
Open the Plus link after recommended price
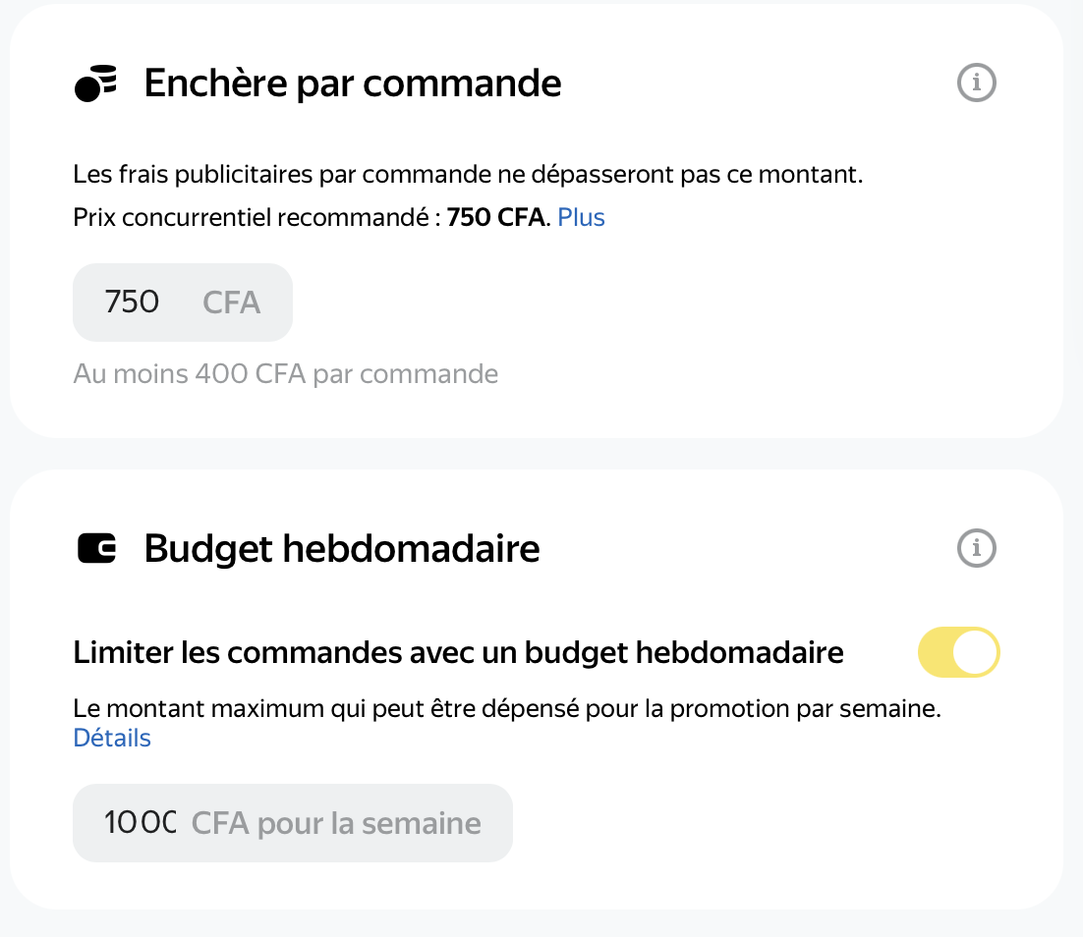581,217
